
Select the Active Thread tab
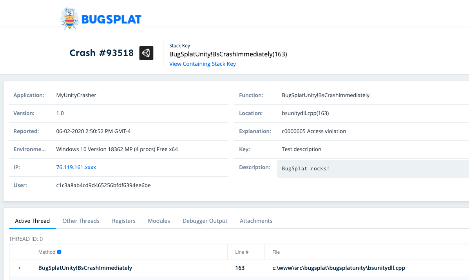click(32, 221)
